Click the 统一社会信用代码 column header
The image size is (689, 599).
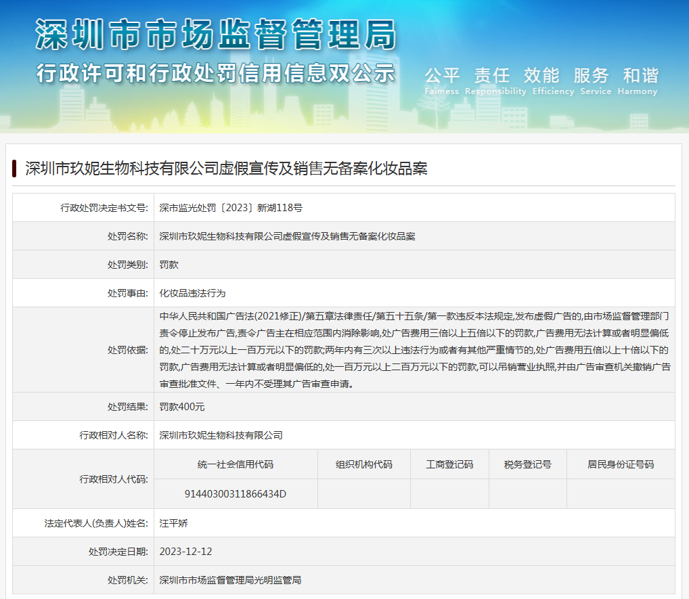236,464
